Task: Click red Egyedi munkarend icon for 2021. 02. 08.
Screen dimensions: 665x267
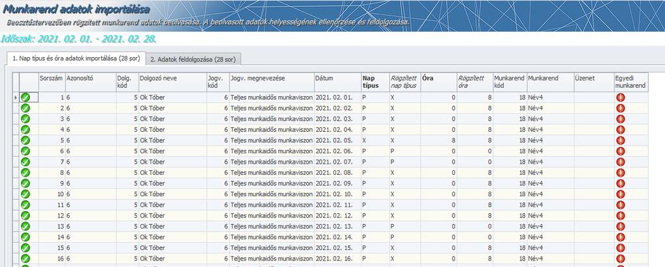Action: point(620,173)
